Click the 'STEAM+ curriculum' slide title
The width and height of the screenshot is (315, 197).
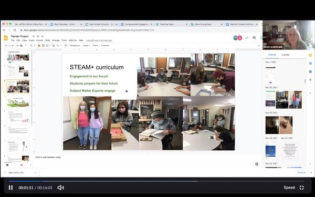(x=97, y=67)
